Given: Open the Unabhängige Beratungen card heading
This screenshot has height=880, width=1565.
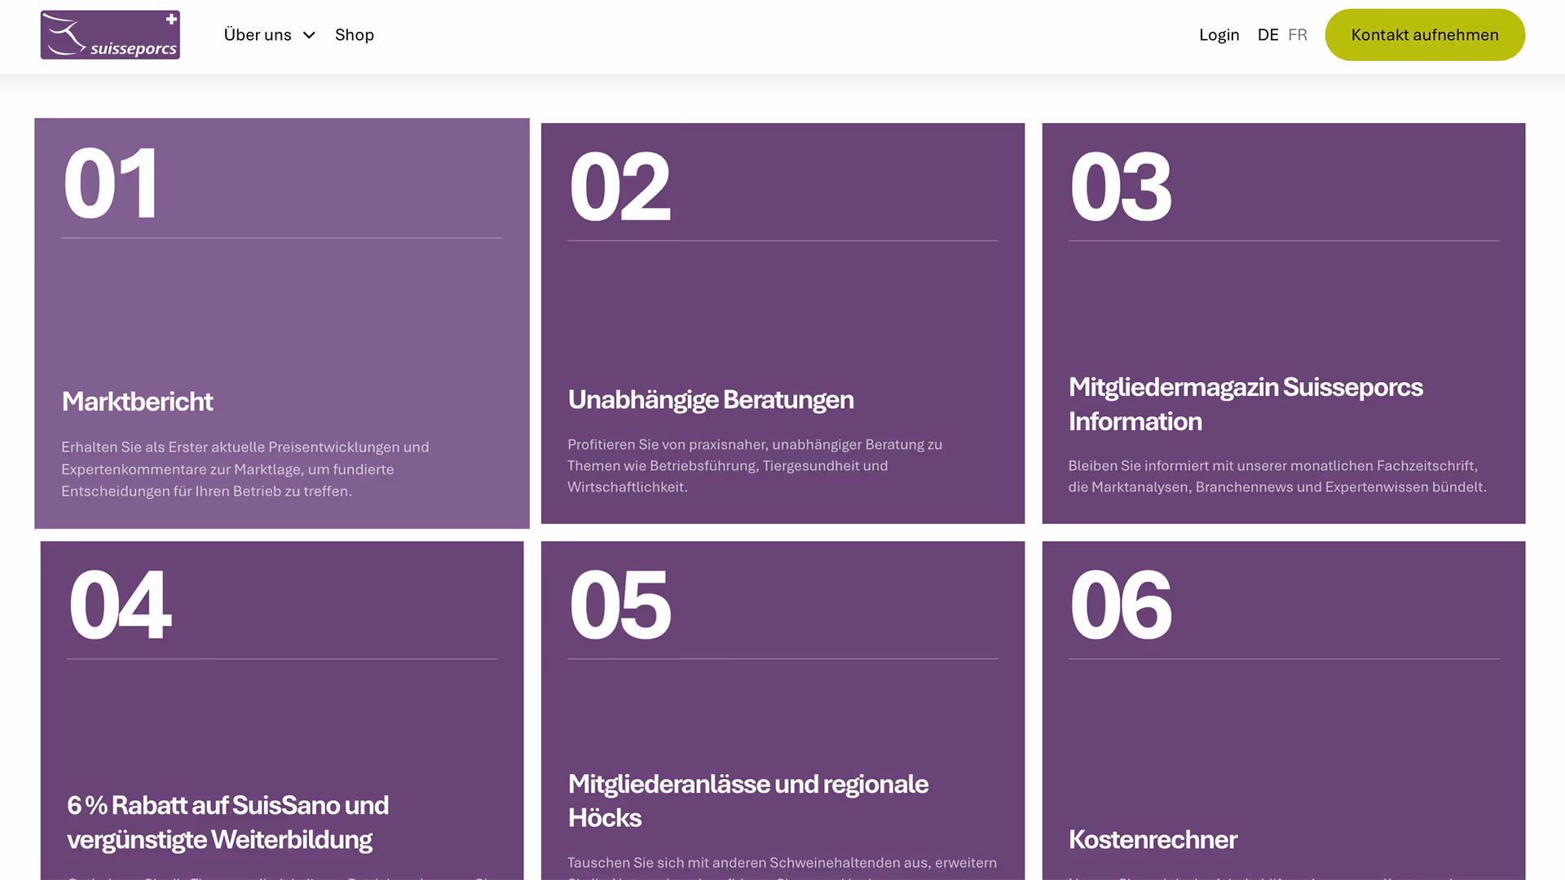Looking at the screenshot, I should point(710,399).
